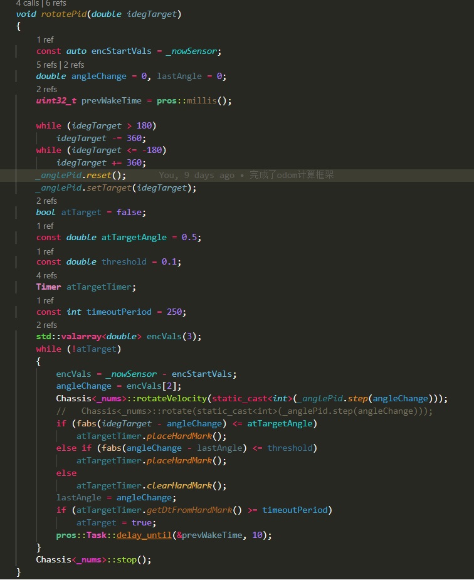Open the "2 refs" lens above prevWakeTime
This screenshot has height=580, width=474.
46,89
